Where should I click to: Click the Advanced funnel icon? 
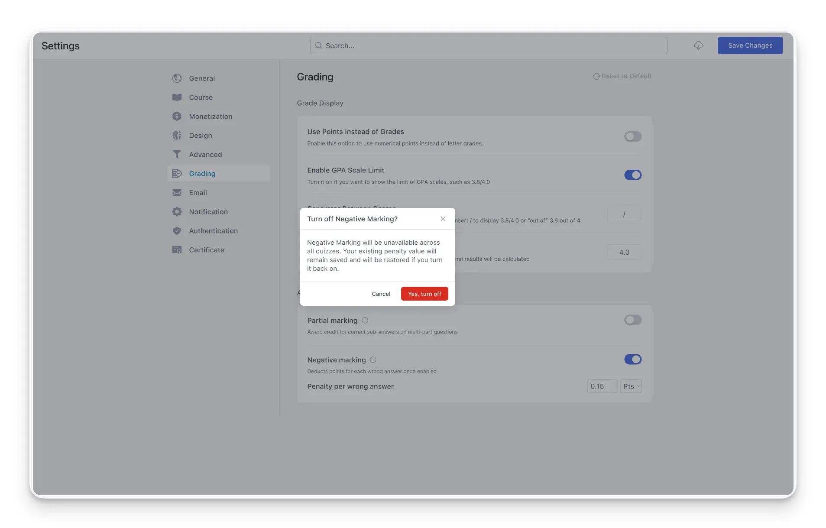pos(177,155)
